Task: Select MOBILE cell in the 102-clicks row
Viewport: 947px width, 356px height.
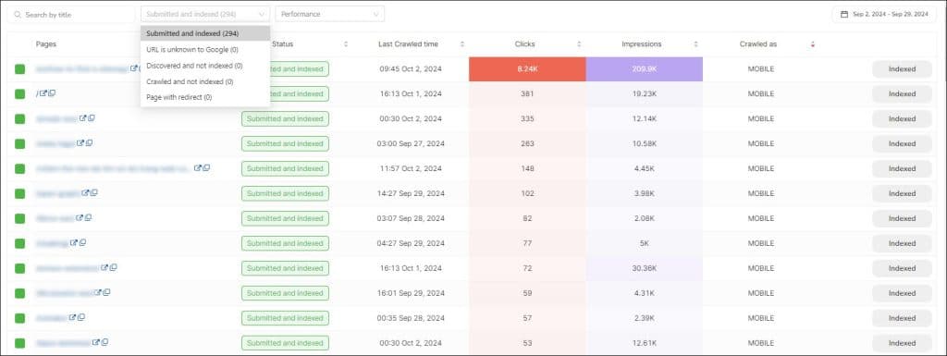Action: [x=761, y=193]
